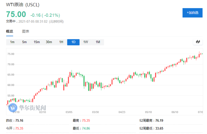Click the timestamp 2021-07-05 08:31:02

(33, 22)
